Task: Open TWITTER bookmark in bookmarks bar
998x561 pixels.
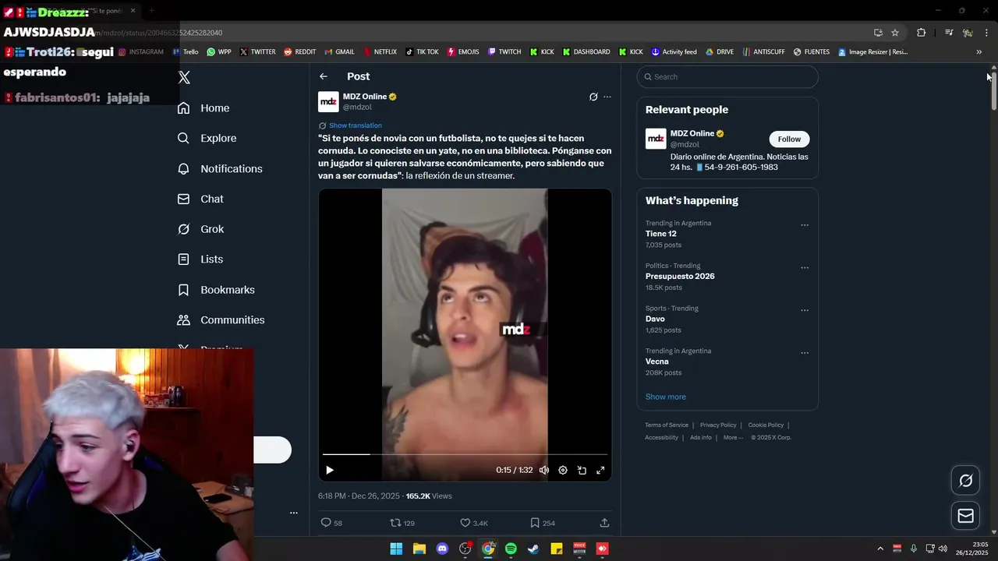Action: point(258,52)
